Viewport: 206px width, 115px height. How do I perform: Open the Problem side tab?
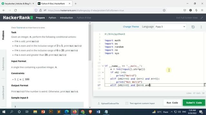click(x=3, y=35)
